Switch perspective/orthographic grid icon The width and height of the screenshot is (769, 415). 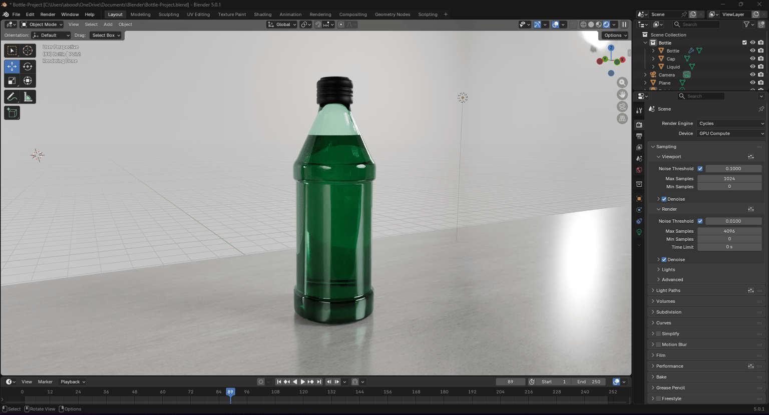[x=622, y=119]
